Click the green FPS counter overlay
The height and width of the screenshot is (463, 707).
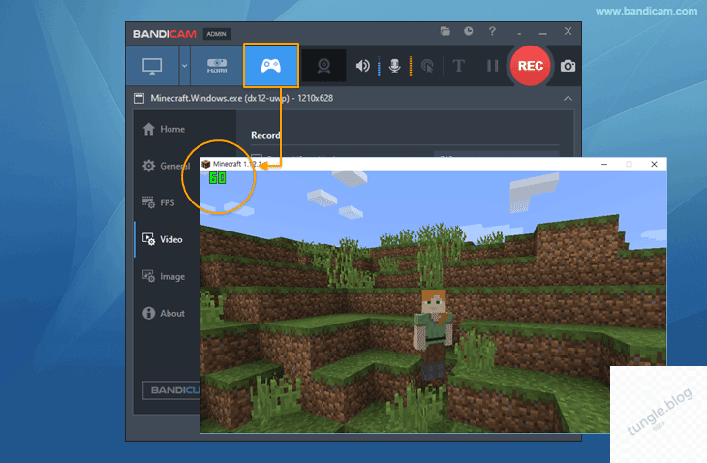pyautogui.click(x=217, y=178)
